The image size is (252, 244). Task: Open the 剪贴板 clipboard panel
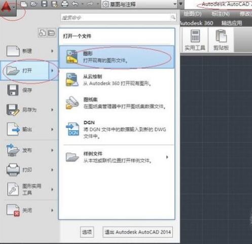coord(221,40)
